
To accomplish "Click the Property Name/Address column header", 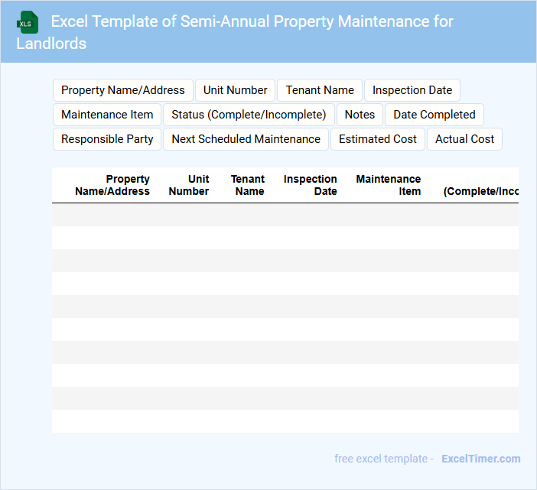I will 112,185.
